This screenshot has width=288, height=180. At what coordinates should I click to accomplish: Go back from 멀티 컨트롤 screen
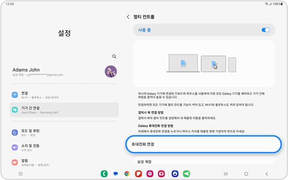click(128, 17)
